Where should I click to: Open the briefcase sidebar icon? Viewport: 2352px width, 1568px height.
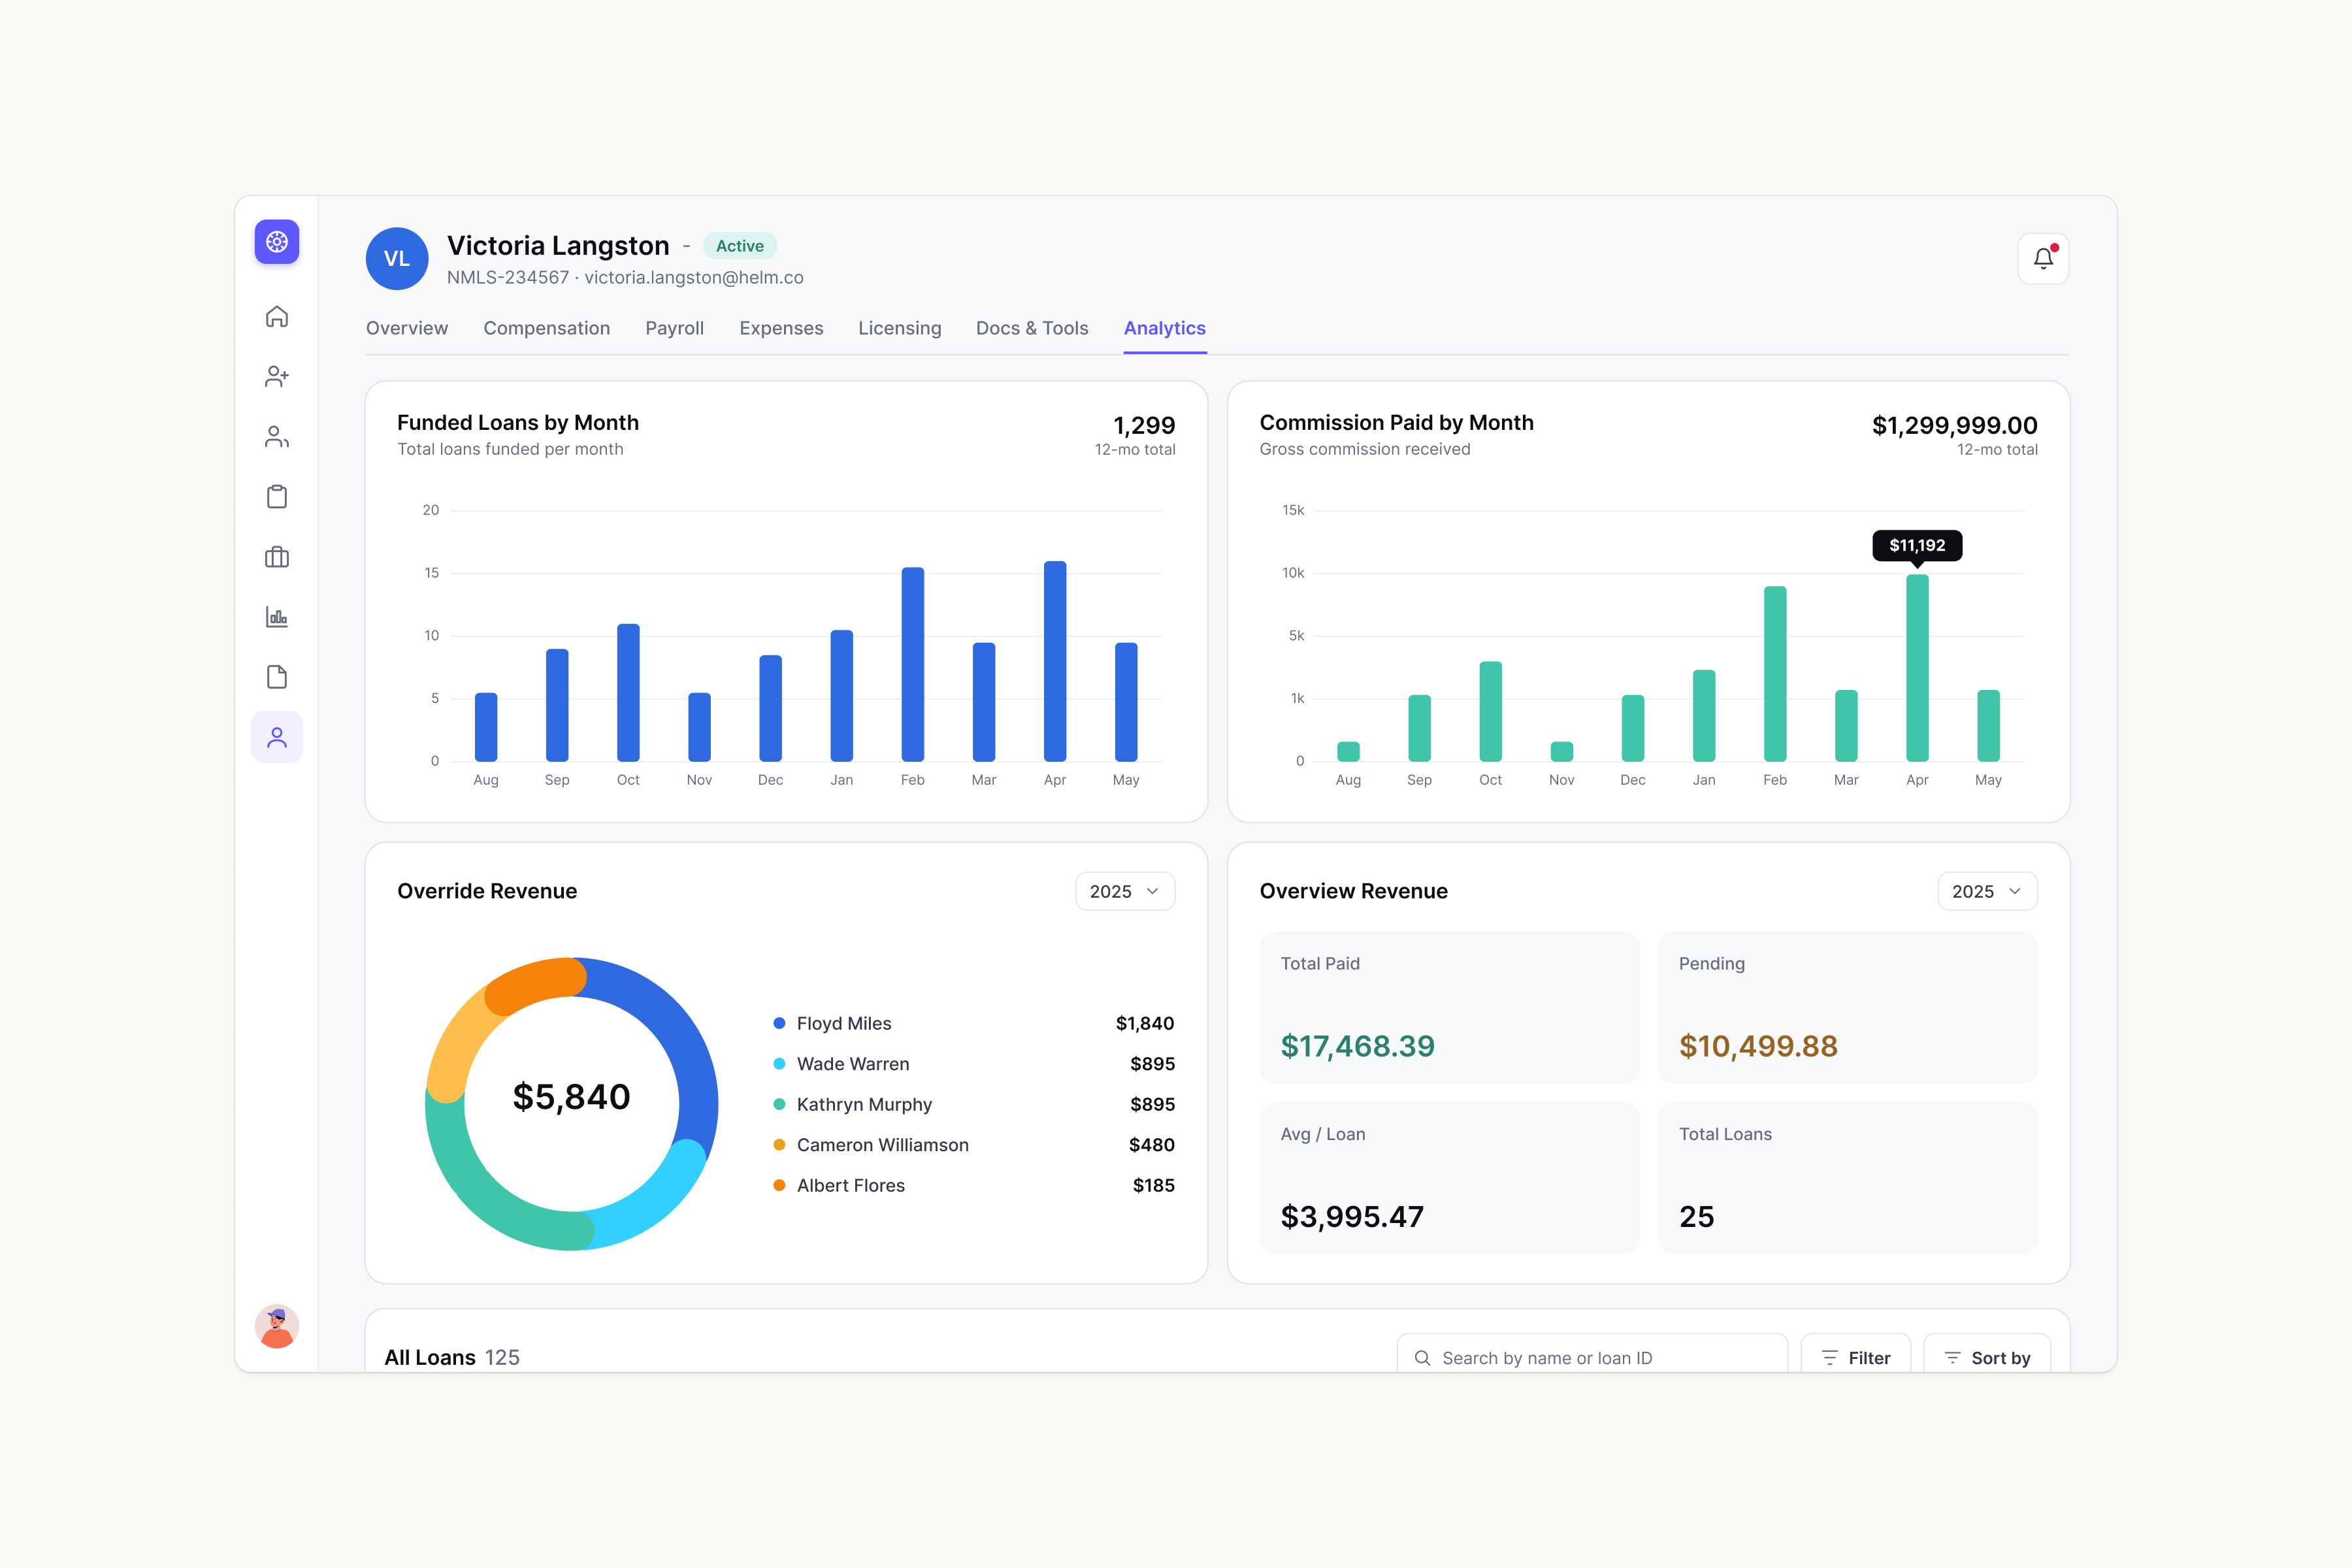pyautogui.click(x=277, y=557)
